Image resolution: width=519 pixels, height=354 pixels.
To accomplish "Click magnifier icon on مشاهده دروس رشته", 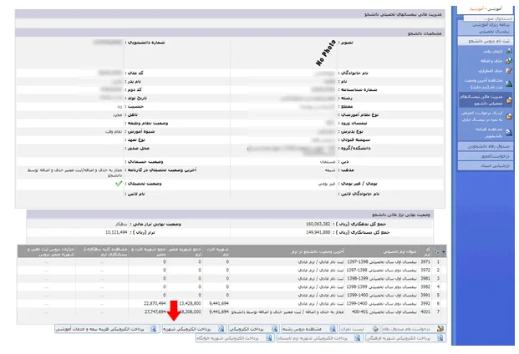I will tap(333, 329).
